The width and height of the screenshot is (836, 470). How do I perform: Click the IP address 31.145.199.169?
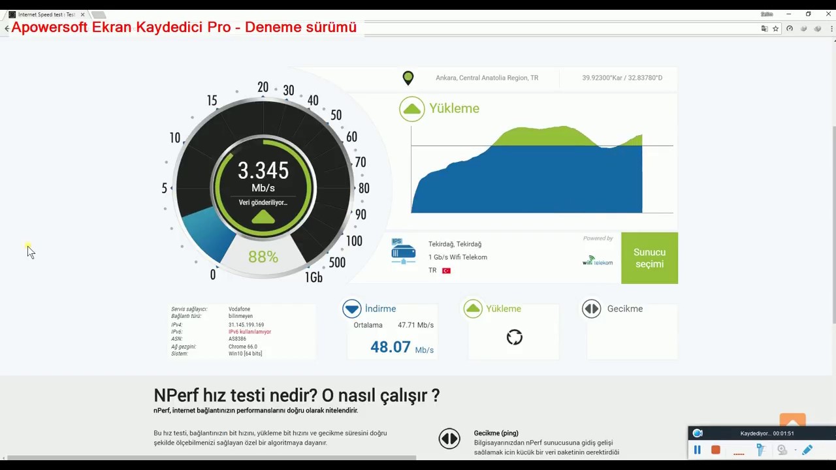[x=246, y=324]
